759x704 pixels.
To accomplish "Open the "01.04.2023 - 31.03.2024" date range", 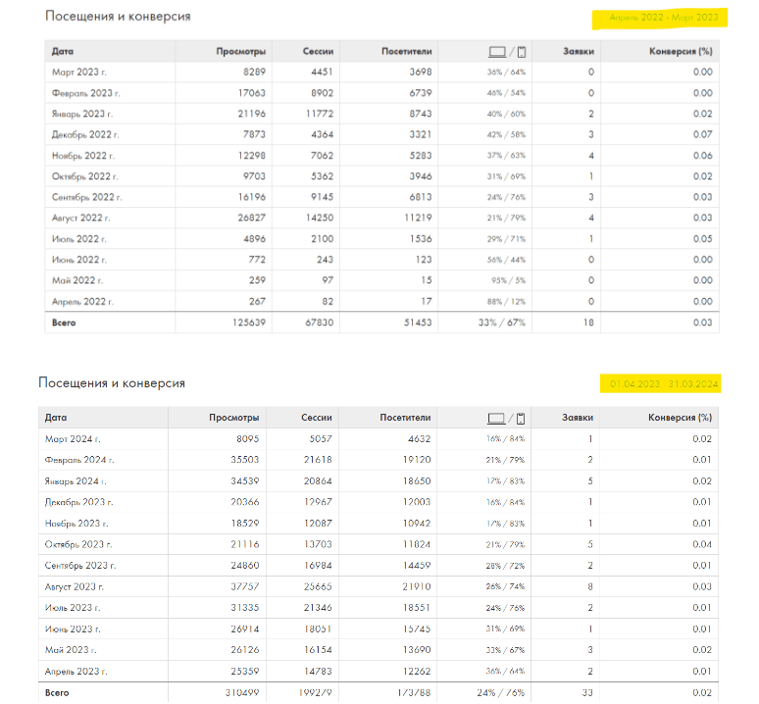I will tap(665, 383).
